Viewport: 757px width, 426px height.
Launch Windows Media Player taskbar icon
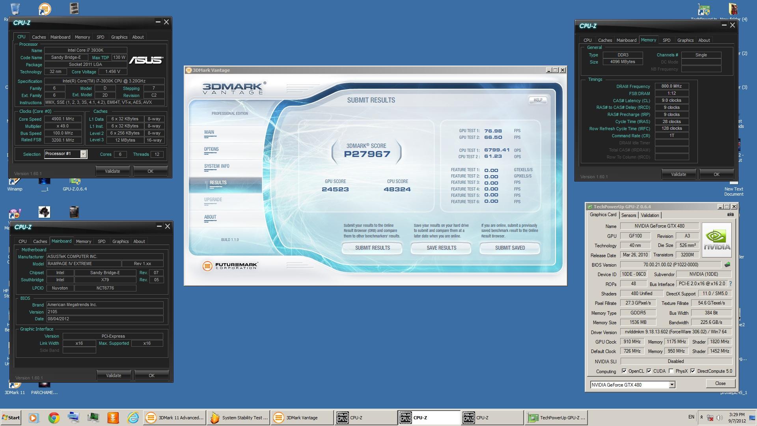(34, 418)
